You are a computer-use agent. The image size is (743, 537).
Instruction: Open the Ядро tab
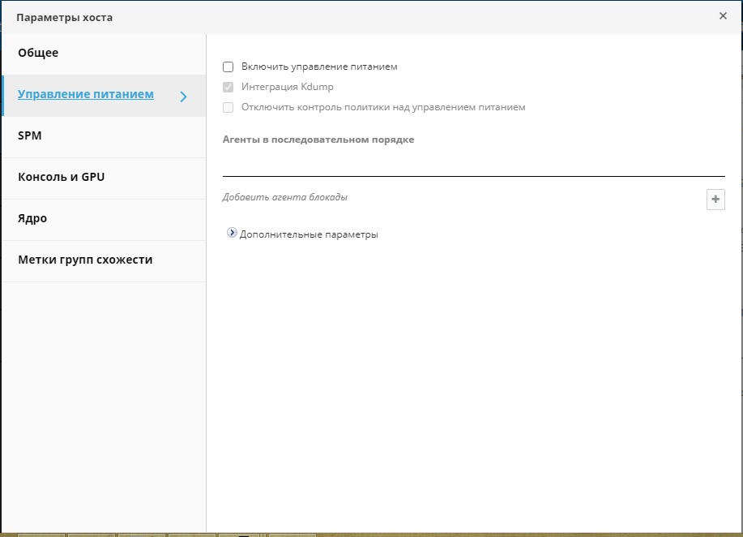(32, 219)
